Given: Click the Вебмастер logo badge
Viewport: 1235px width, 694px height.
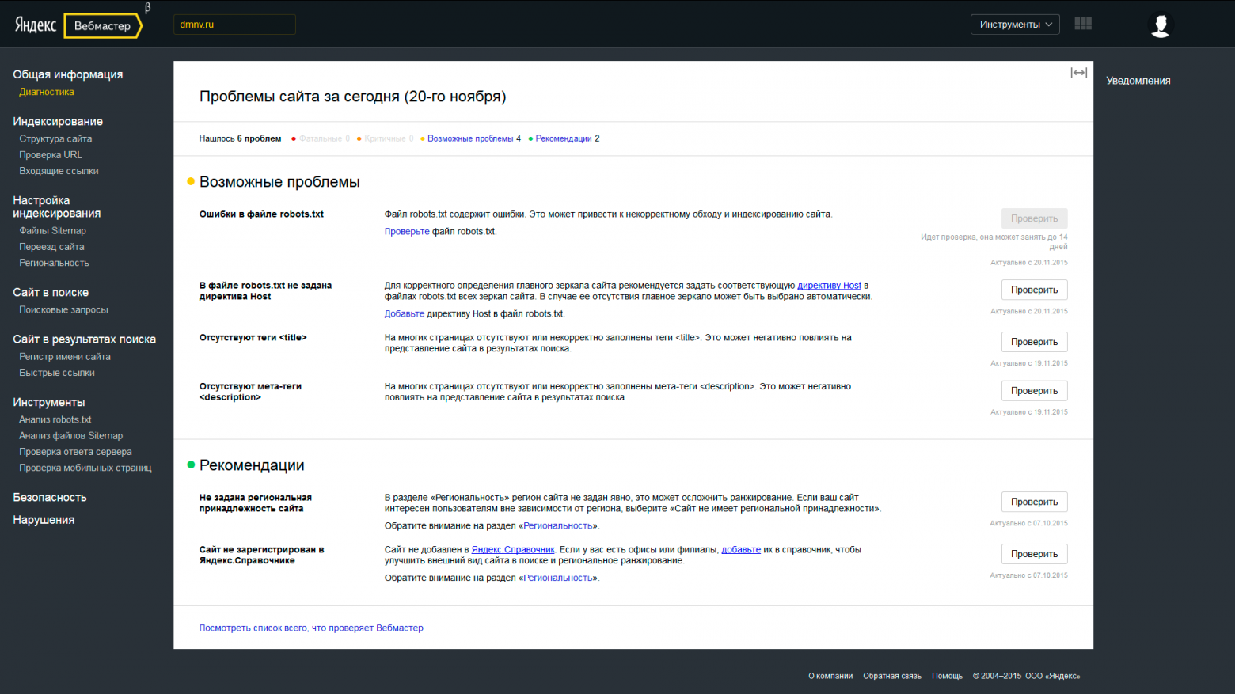Looking at the screenshot, I should click(102, 26).
